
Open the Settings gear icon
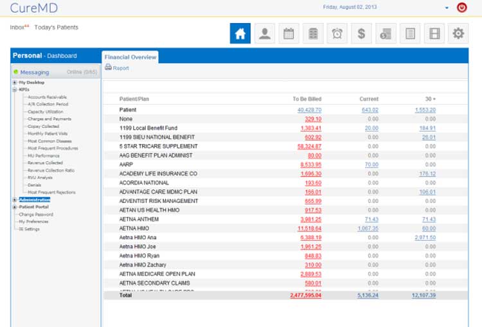coord(458,34)
